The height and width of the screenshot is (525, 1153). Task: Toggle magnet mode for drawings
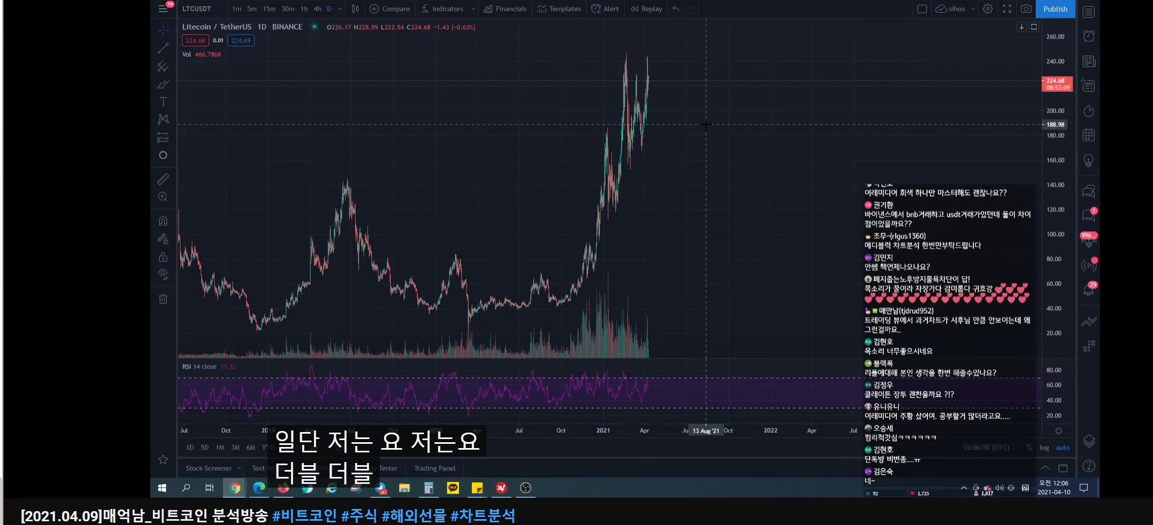163,221
